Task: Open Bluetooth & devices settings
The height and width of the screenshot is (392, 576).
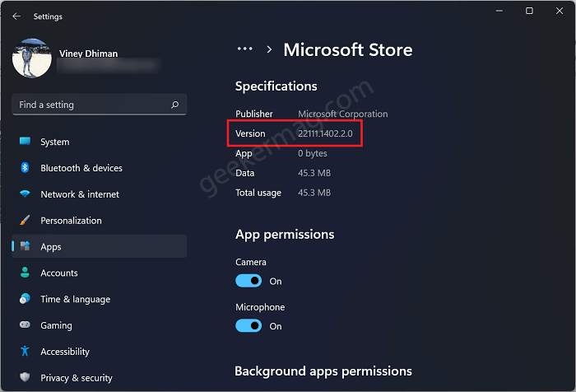Action: tap(100, 168)
